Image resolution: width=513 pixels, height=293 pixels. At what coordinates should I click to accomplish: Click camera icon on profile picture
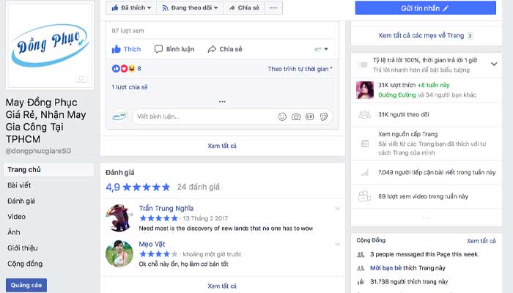coord(81,79)
